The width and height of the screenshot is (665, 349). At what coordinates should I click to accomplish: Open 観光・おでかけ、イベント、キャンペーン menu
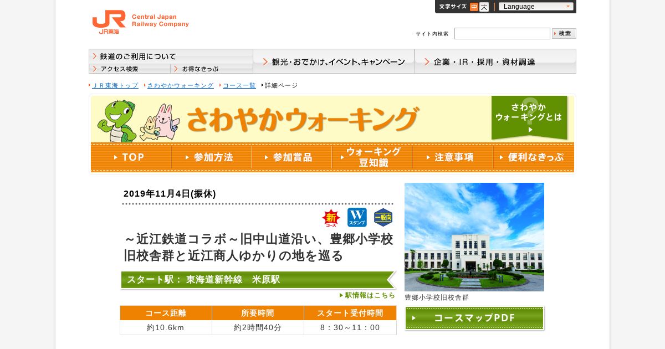(334, 61)
